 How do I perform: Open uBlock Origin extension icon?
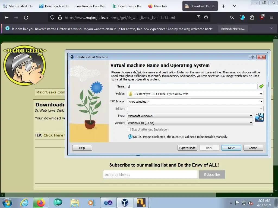(x=262, y=17)
